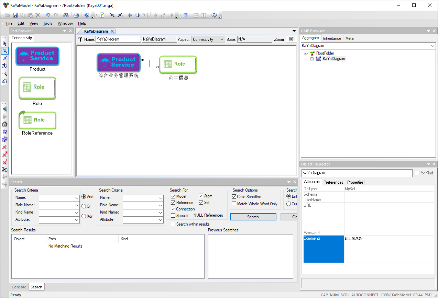Close the KaYaDiagram editor tab
The image size is (438, 298).
112,31
